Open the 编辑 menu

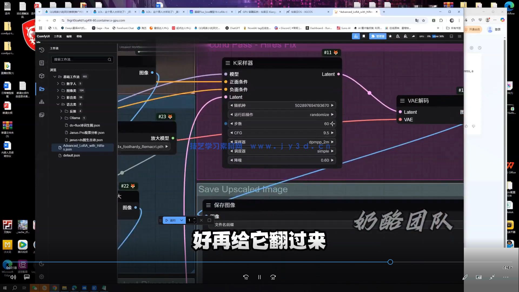[x=69, y=36]
